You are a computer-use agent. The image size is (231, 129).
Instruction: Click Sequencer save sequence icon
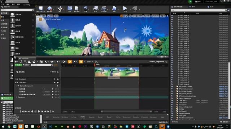point(21,62)
